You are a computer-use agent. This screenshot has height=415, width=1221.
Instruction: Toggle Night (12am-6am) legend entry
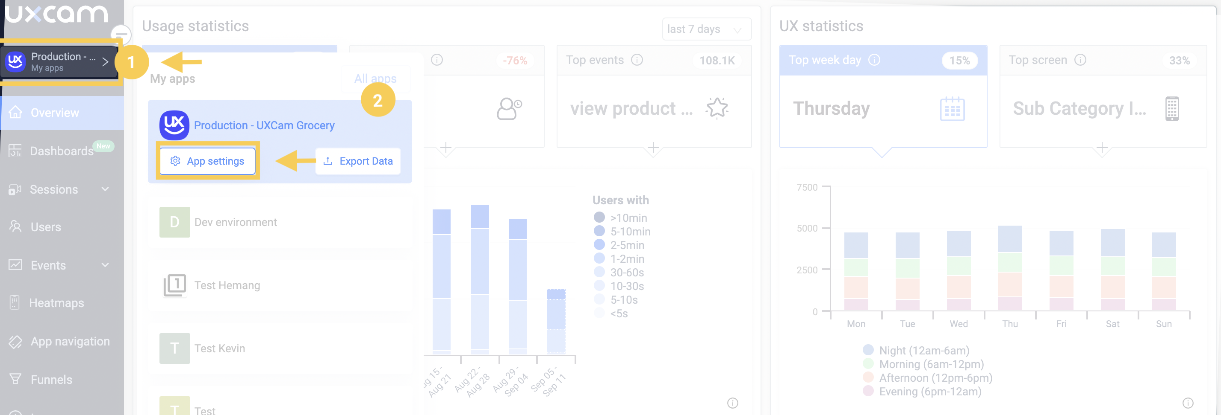(916, 350)
